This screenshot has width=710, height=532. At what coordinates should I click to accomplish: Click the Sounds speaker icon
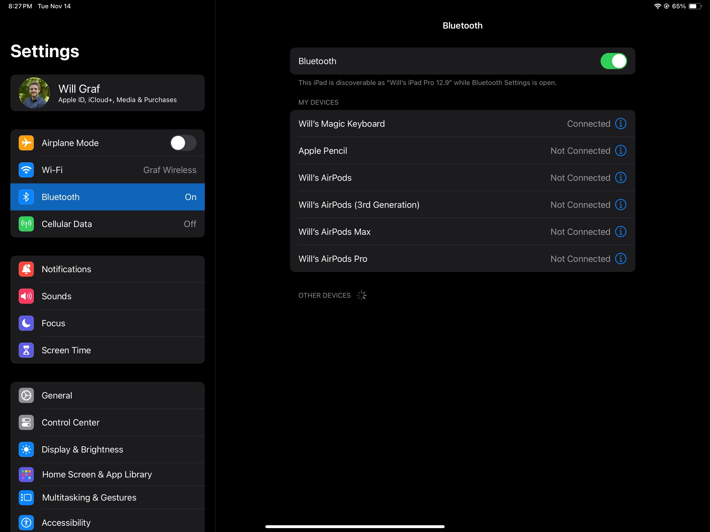pos(26,296)
